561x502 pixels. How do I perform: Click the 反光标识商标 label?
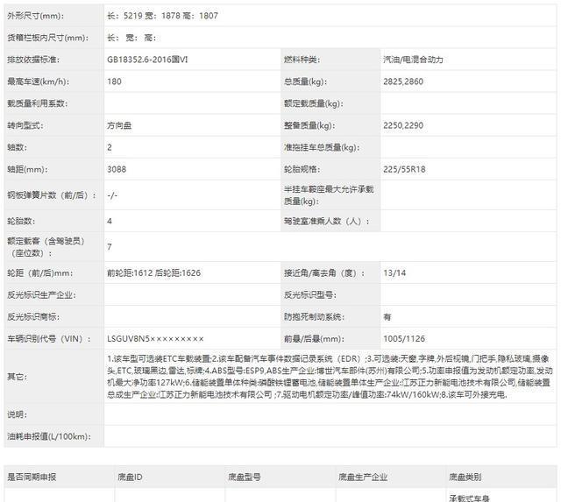click(33, 317)
